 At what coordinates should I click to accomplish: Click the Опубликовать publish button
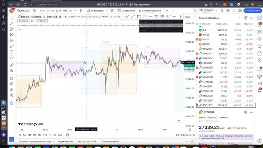[253, 11]
